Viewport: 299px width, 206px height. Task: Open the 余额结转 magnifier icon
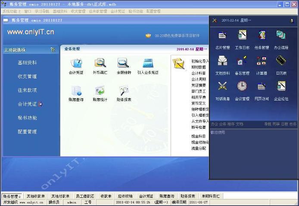pos(124,63)
